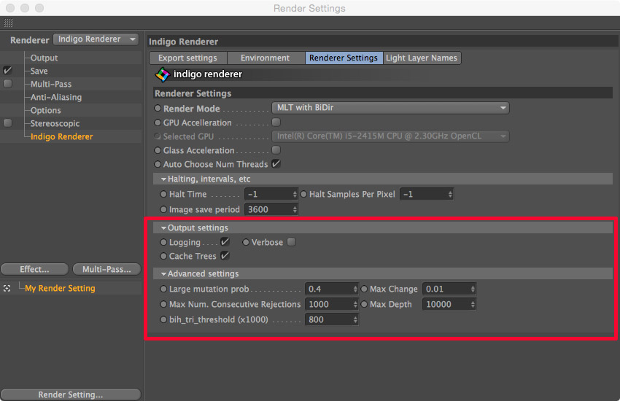This screenshot has height=401, width=620.
Task: Click the Image save period stepper arrows
Action: [295, 210]
